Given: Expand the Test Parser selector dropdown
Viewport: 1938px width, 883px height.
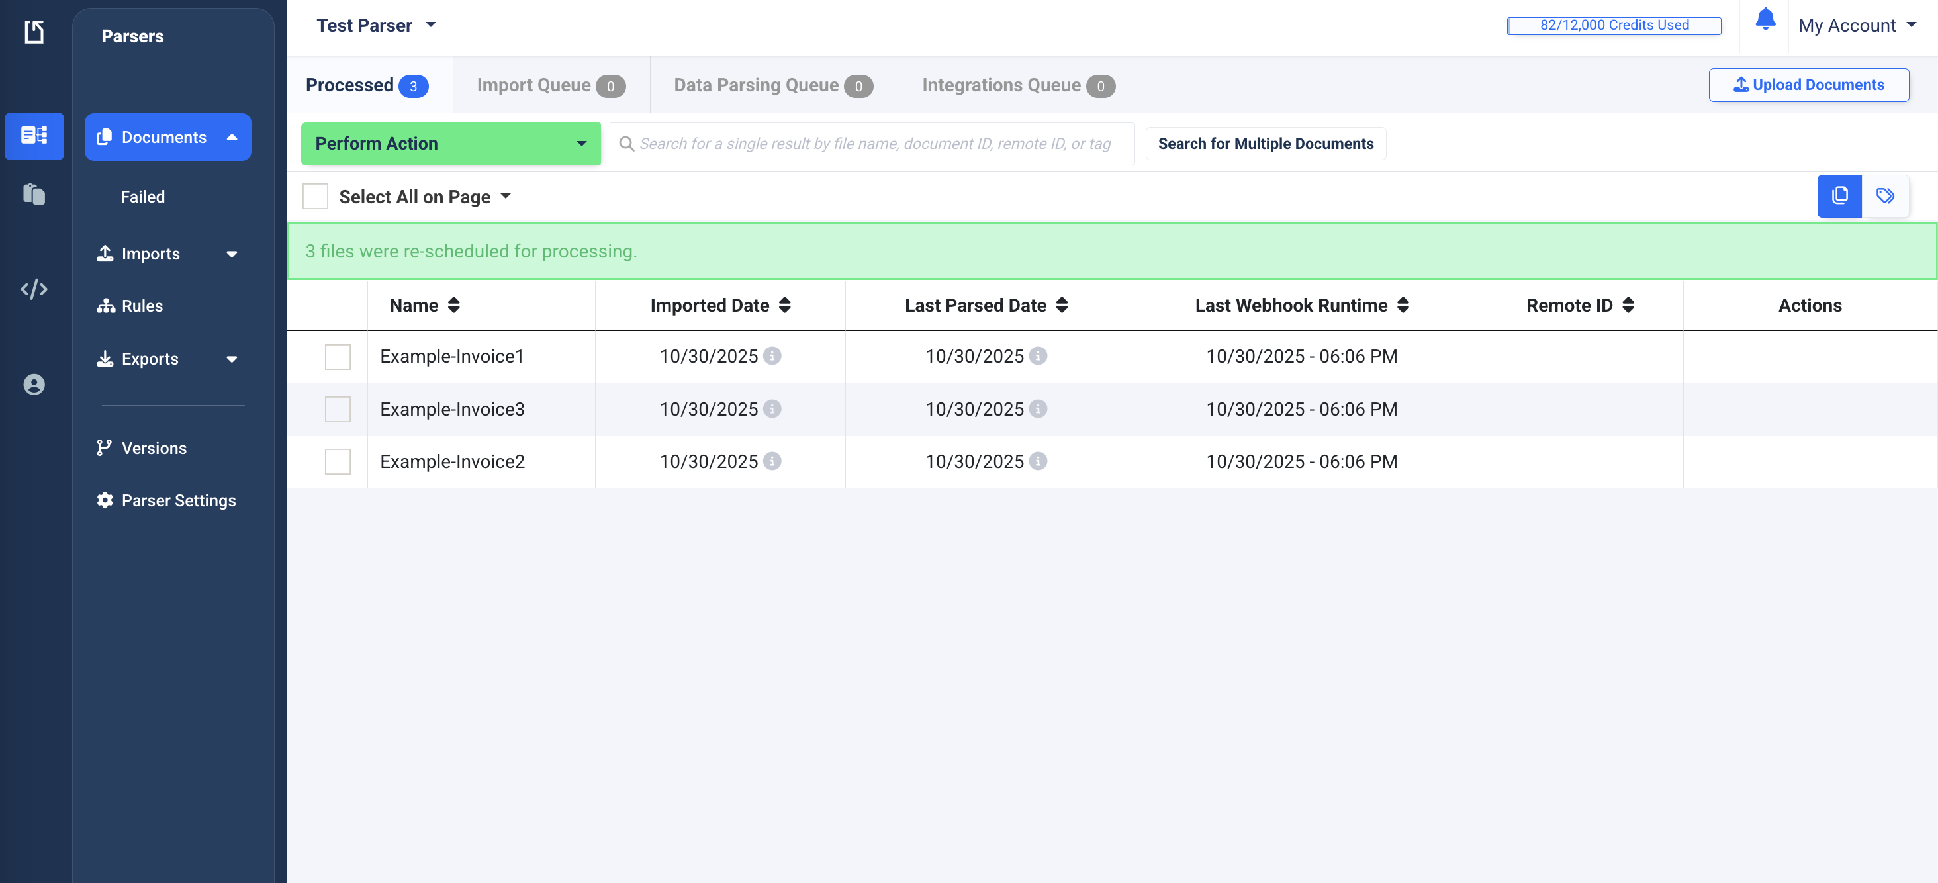Looking at the screenshot, I should tap(376, 26).
